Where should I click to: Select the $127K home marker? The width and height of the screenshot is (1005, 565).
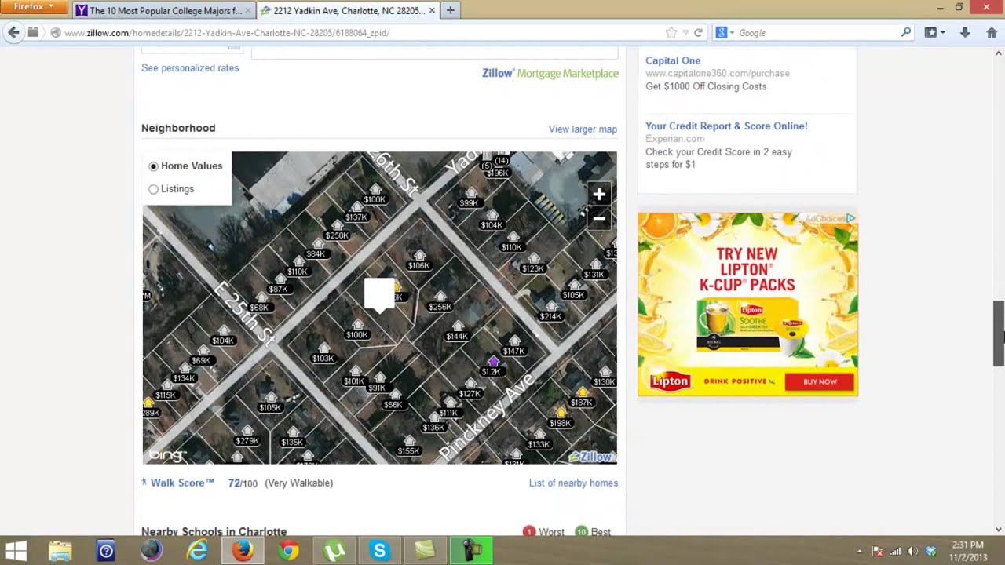pyautogui.click(x=470, y=390)
